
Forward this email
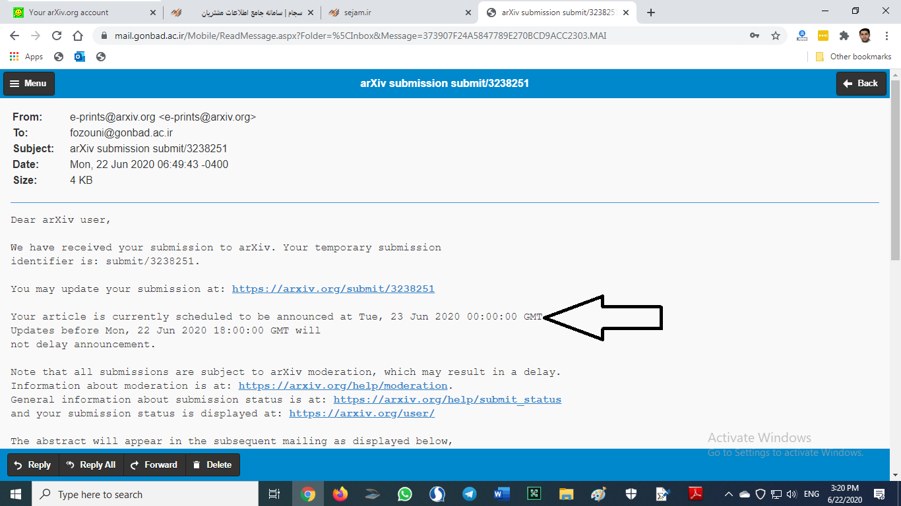(x=154, y=464)
